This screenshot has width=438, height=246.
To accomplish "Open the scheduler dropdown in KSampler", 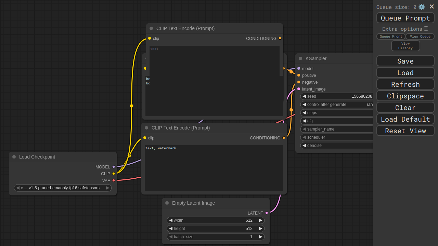I will (337, 137).
